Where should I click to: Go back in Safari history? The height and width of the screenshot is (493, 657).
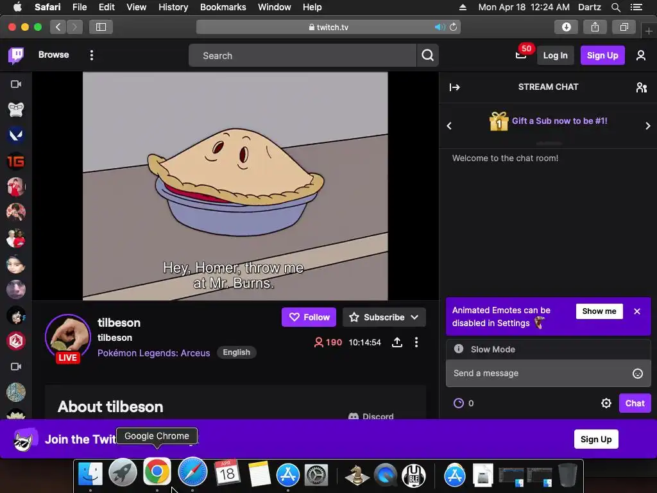coord(58,27)
